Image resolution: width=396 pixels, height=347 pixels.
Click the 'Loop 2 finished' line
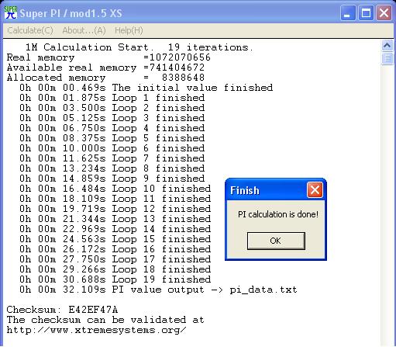pyautogui.click(x=112, y=108)
